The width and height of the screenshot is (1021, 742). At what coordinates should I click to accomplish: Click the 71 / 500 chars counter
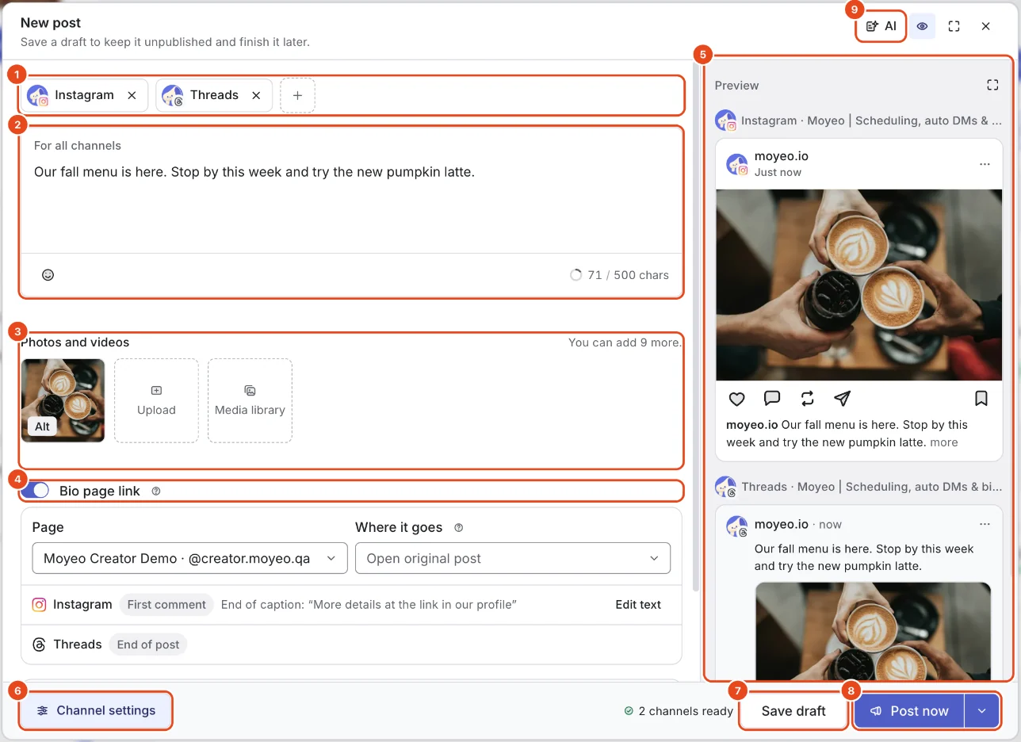click(x=619, y=275)
